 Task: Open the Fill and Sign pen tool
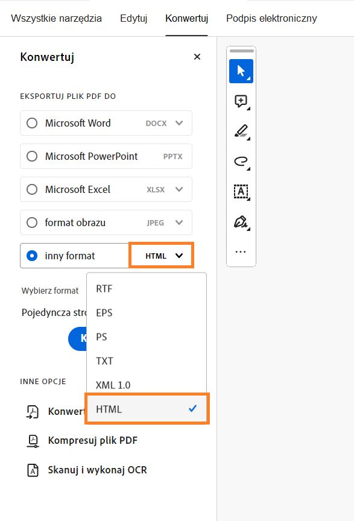240,222
